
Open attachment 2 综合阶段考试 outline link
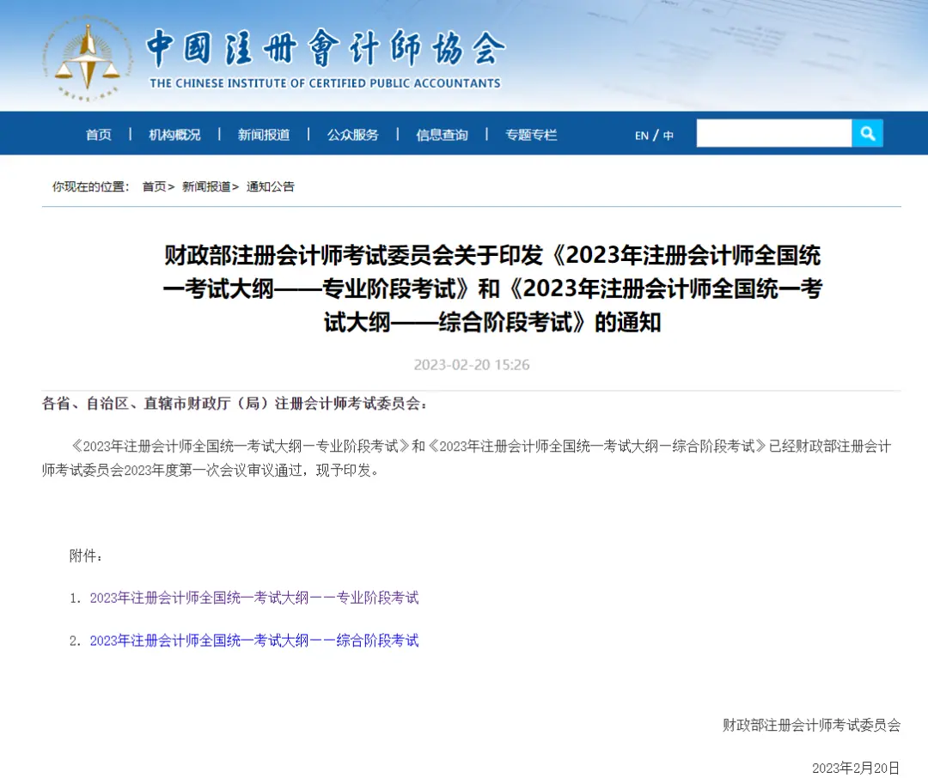[254, 641]
